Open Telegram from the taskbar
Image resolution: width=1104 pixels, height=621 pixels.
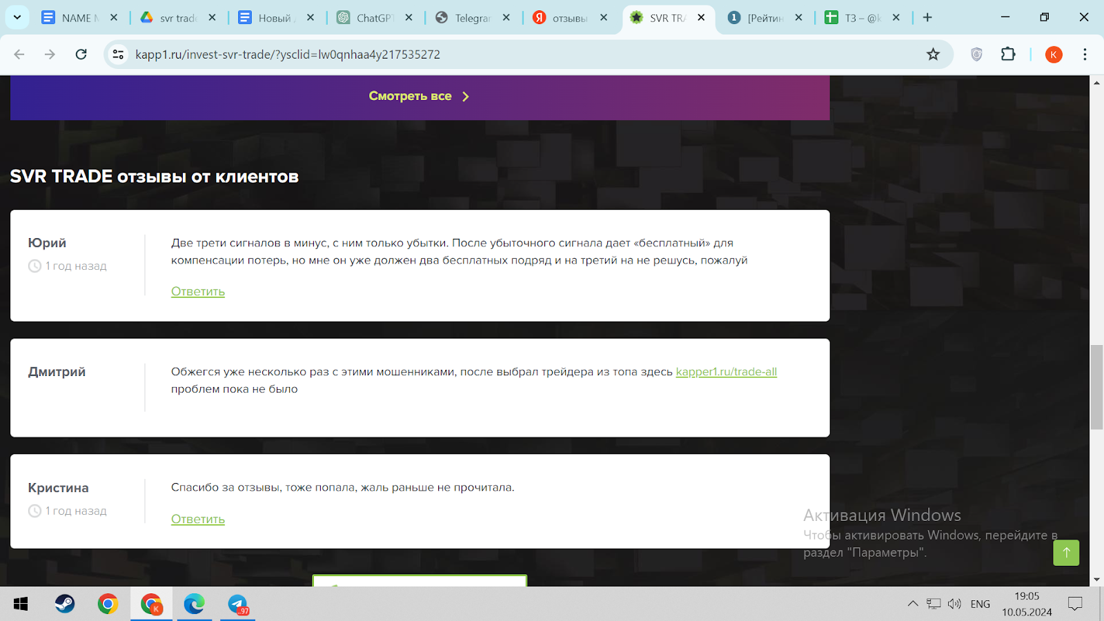(x=237, y=604)
